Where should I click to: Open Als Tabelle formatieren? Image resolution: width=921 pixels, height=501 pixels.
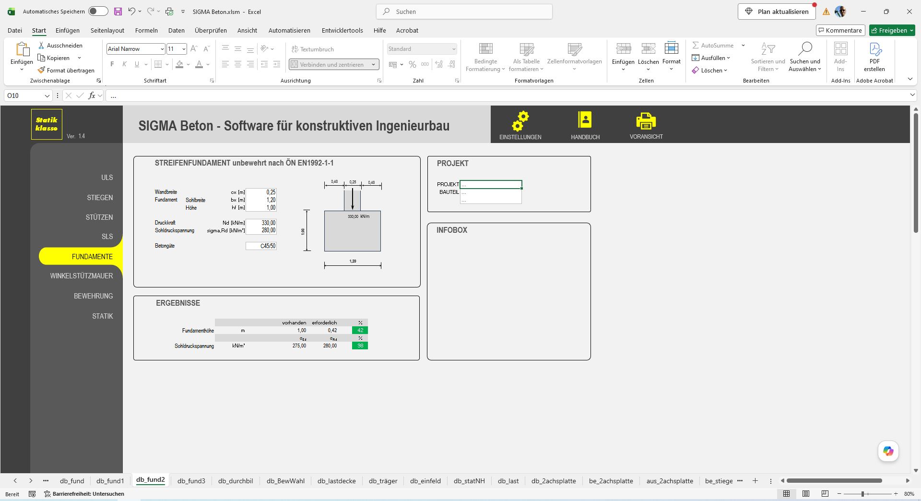tap(526, 57)
